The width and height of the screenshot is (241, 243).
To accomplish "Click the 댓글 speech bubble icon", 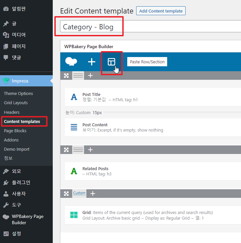I will (x=6, y=57).
